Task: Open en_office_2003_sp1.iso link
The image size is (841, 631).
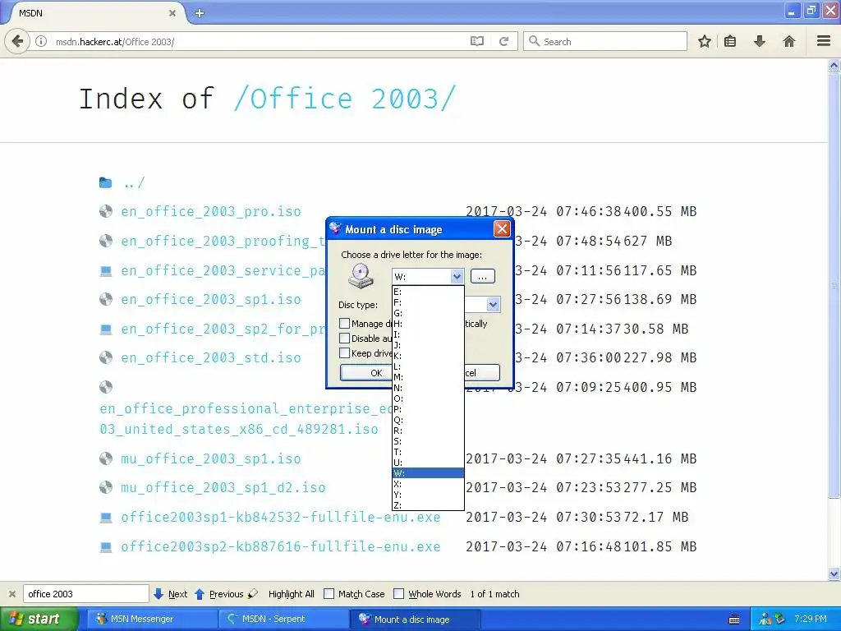Action: tap(211, 299)
